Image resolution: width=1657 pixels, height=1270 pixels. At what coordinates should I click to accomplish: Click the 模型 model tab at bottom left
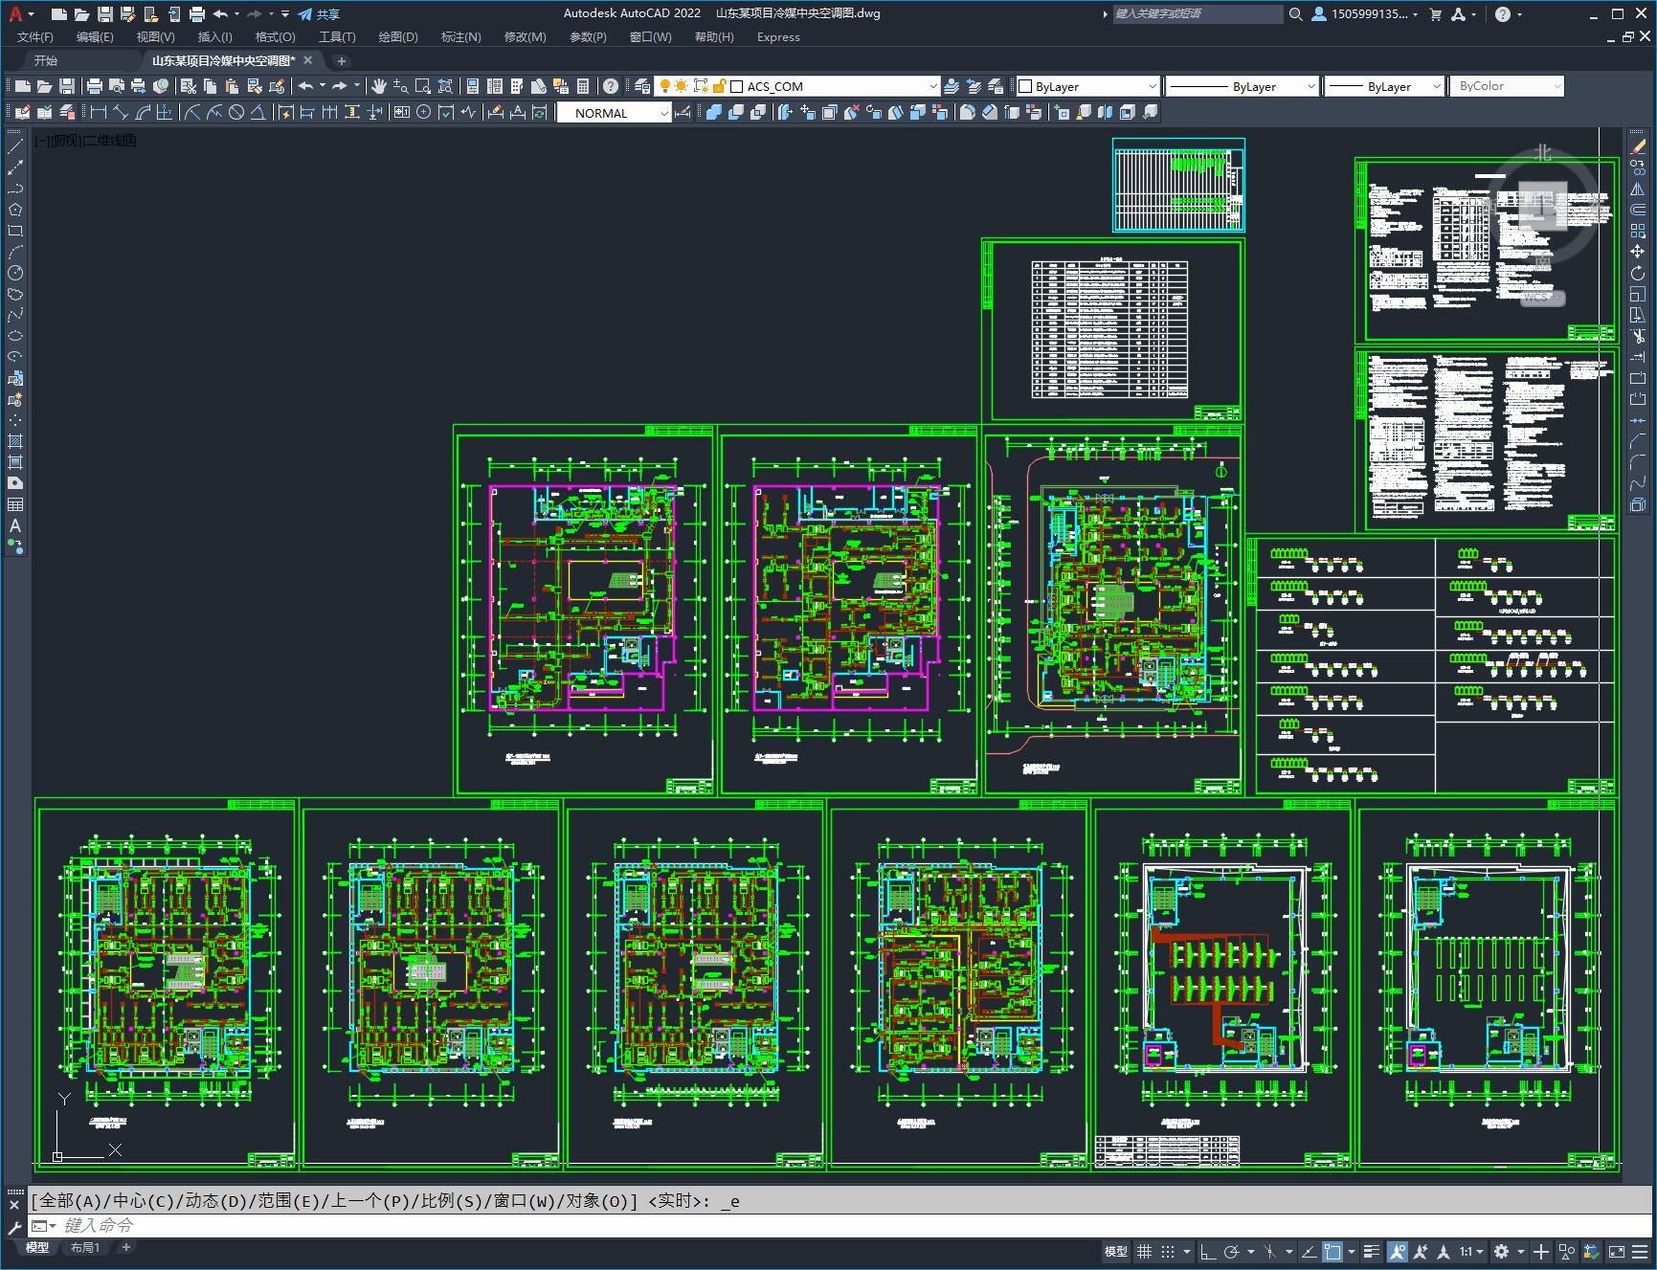click(x=37, y=1247)
